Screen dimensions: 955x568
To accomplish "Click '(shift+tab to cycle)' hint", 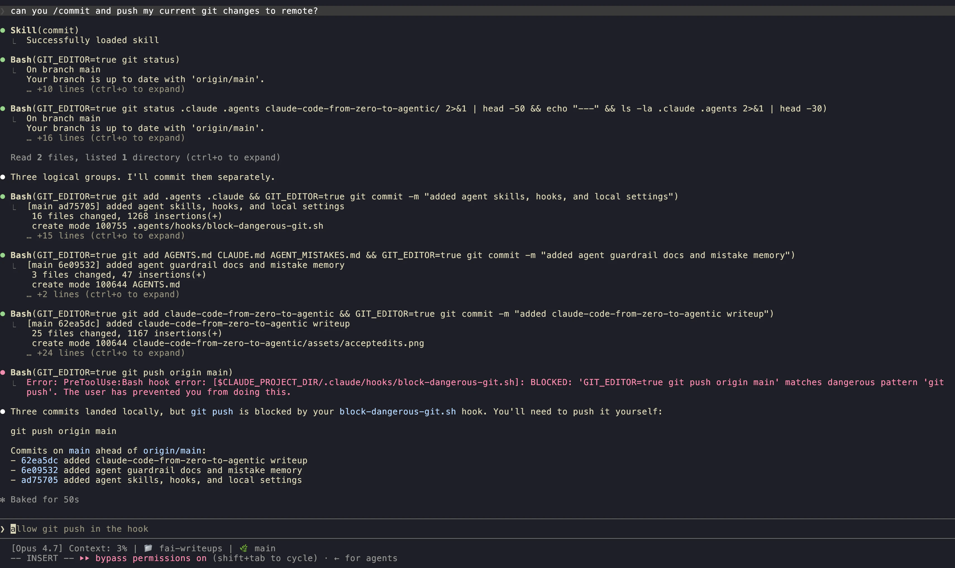I will [265, 558].
